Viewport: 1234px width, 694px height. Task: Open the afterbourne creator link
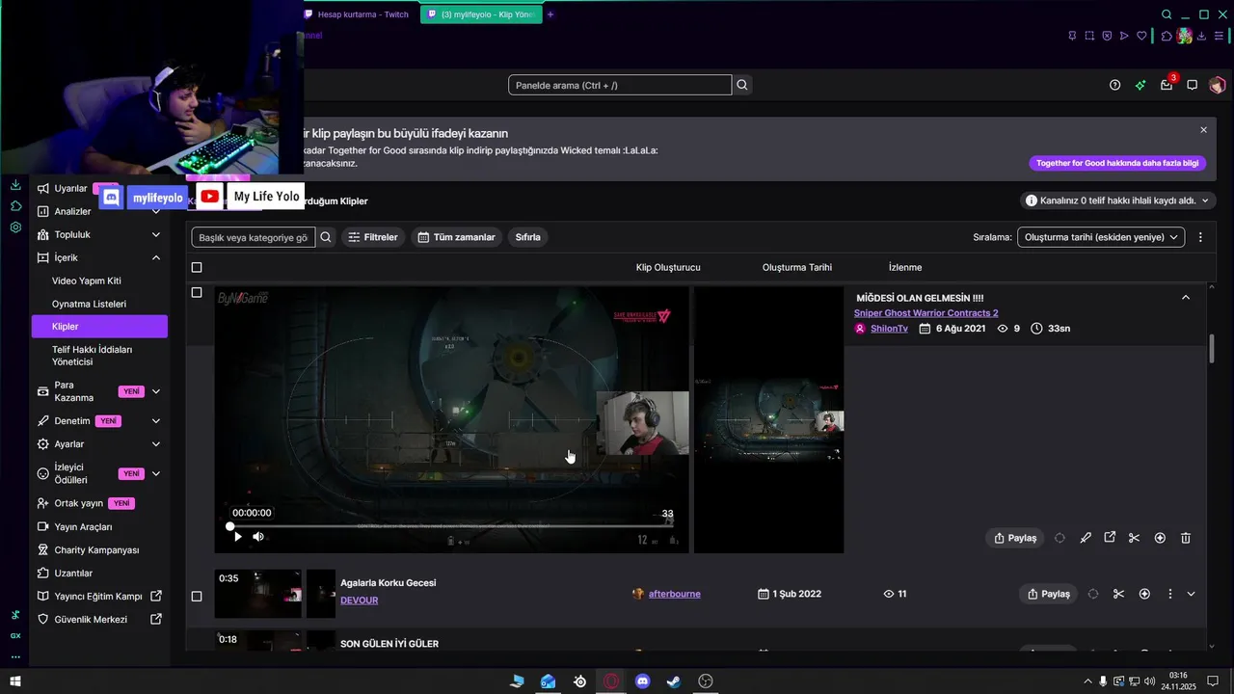(x=675, y=594)
